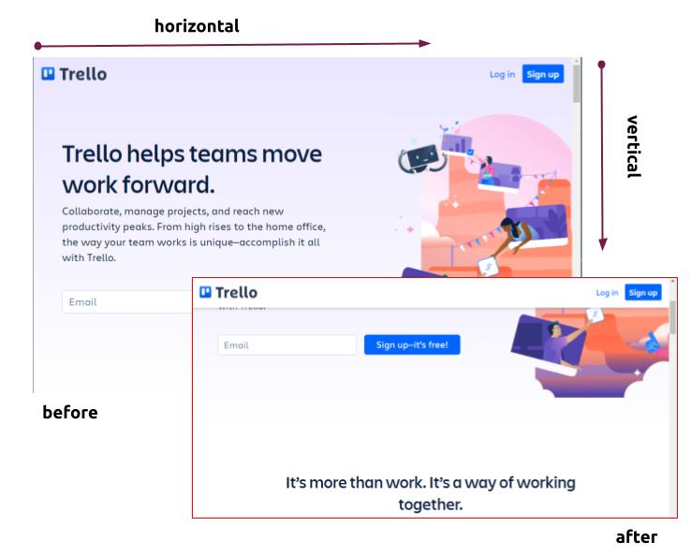Click the "after" caption label
Screen dimensions: 691x556
click(x=636, y=537)
